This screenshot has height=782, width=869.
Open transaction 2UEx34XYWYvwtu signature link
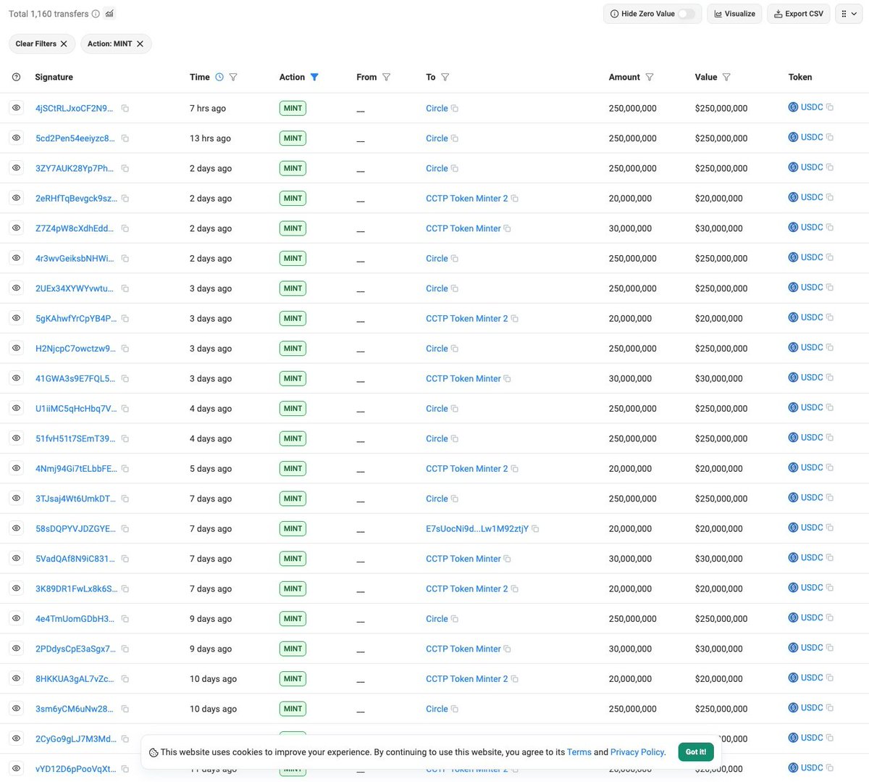74,288
